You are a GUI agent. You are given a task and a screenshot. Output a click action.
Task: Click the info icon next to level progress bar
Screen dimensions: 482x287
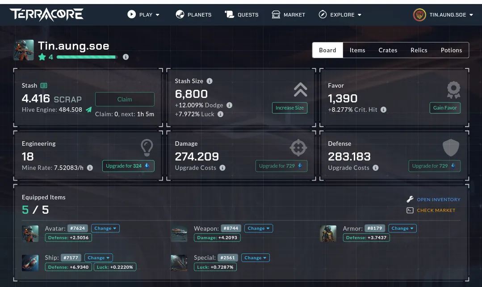pos(126,57)
